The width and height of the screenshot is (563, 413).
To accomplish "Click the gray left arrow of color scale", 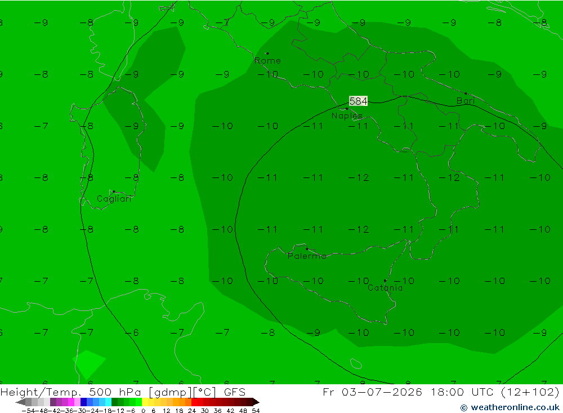I will [x=20, y=402].
